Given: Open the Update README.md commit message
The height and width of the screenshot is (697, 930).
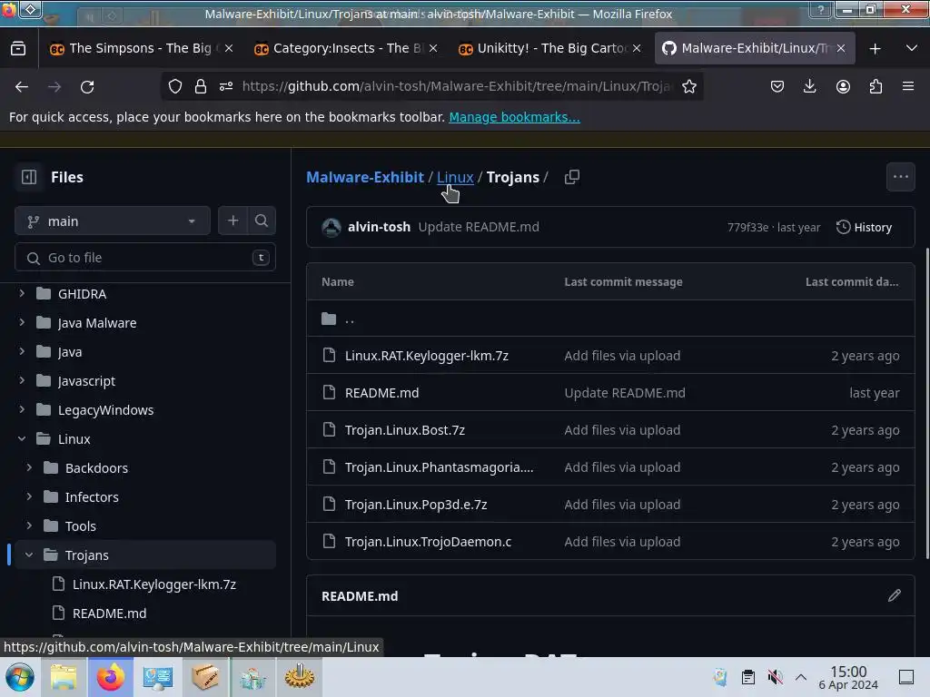Looking at the screenshot, I should (479, 227).
